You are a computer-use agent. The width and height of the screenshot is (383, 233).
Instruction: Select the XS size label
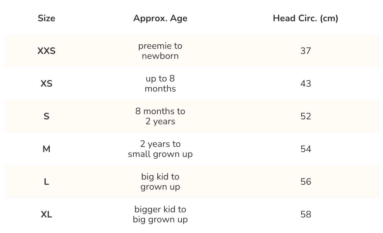pyautogui.click(x=46, y=84)
